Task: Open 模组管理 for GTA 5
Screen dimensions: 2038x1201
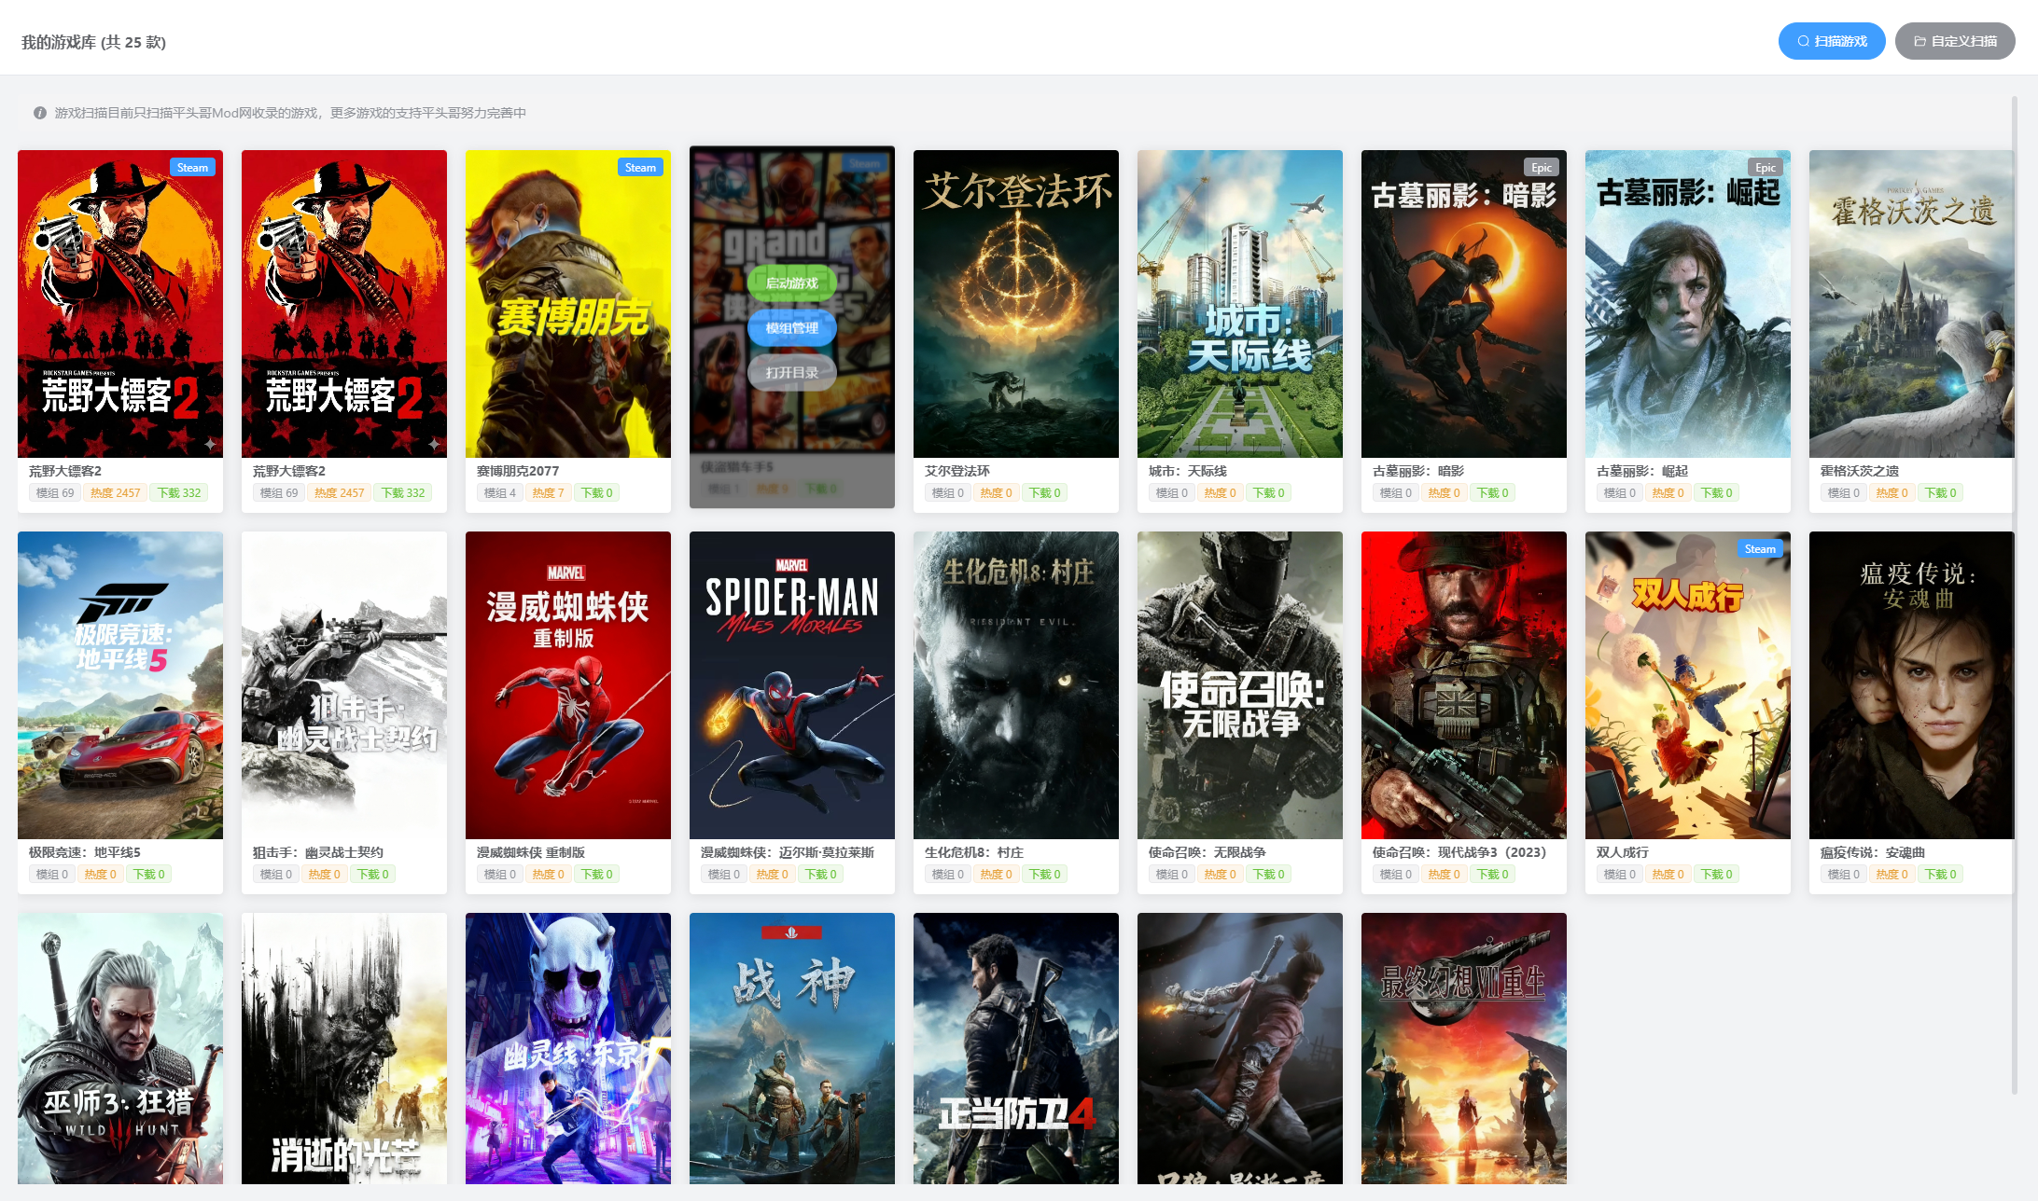Action: coord(791,327)
